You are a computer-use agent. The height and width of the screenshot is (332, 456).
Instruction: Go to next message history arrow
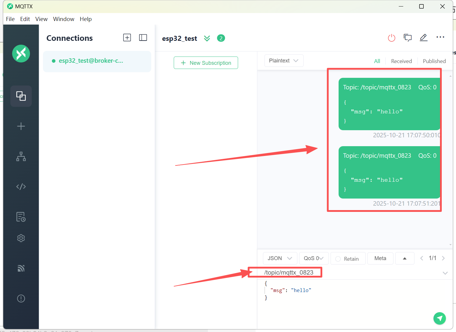443,258
